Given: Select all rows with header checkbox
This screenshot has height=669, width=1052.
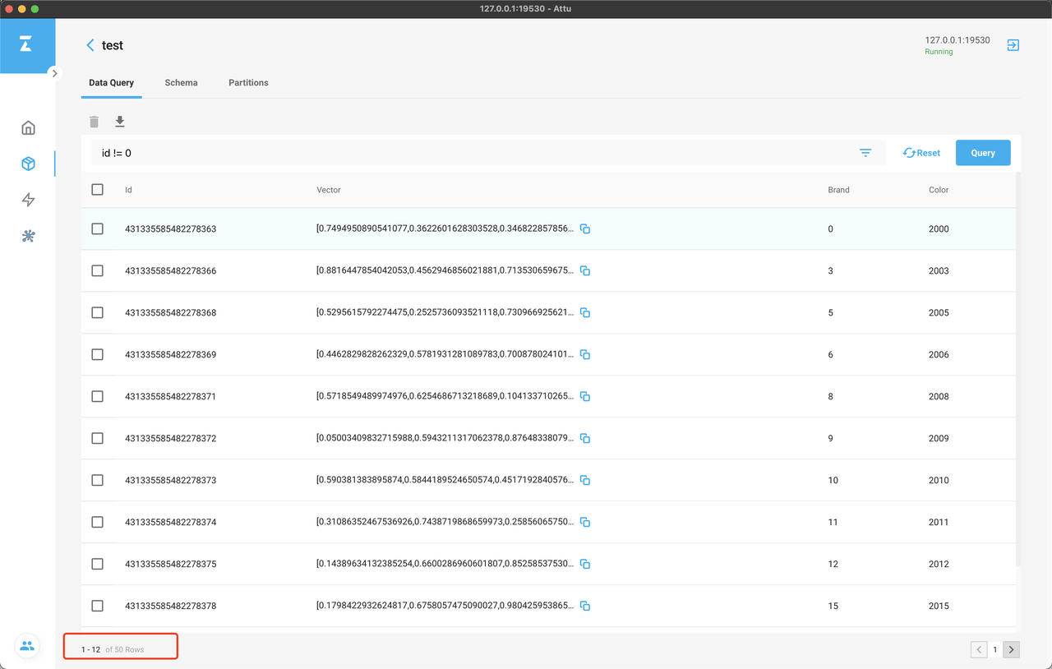Looking at the screenshot, I should pos(97,189).
